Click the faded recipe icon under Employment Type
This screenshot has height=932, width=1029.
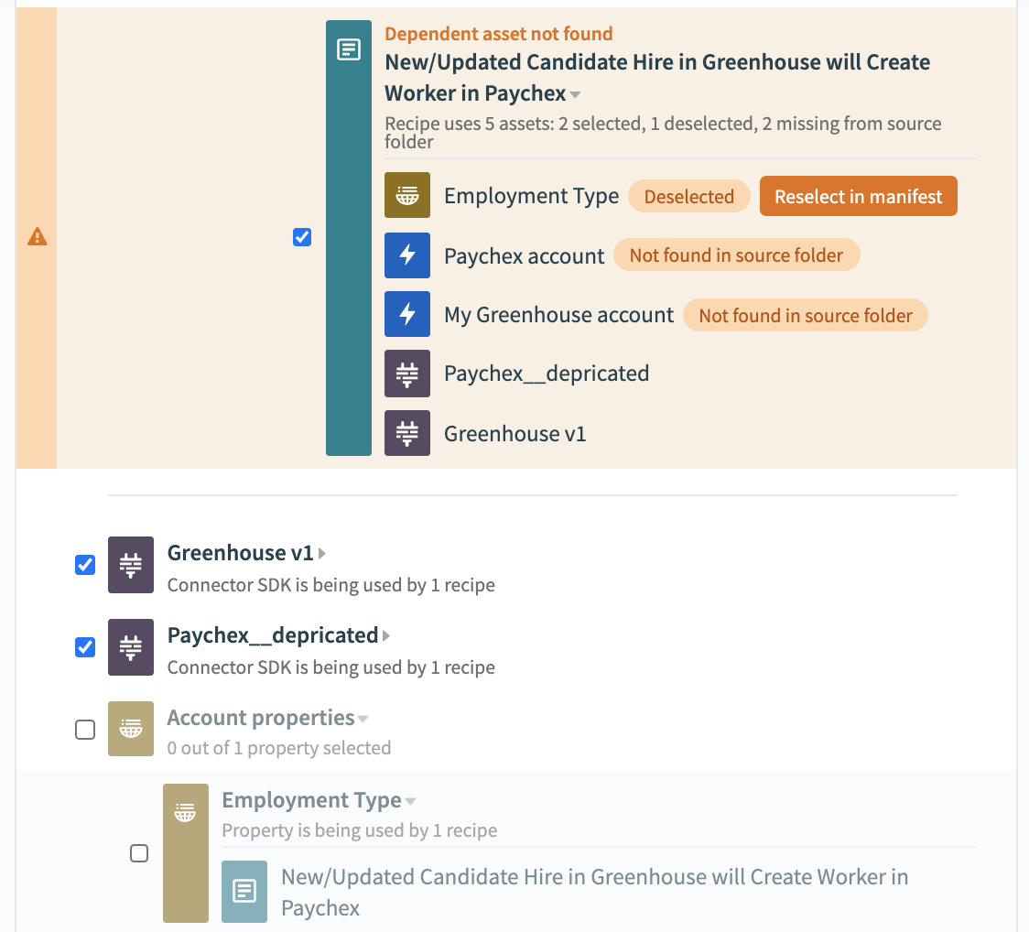(x=244, y=891)
